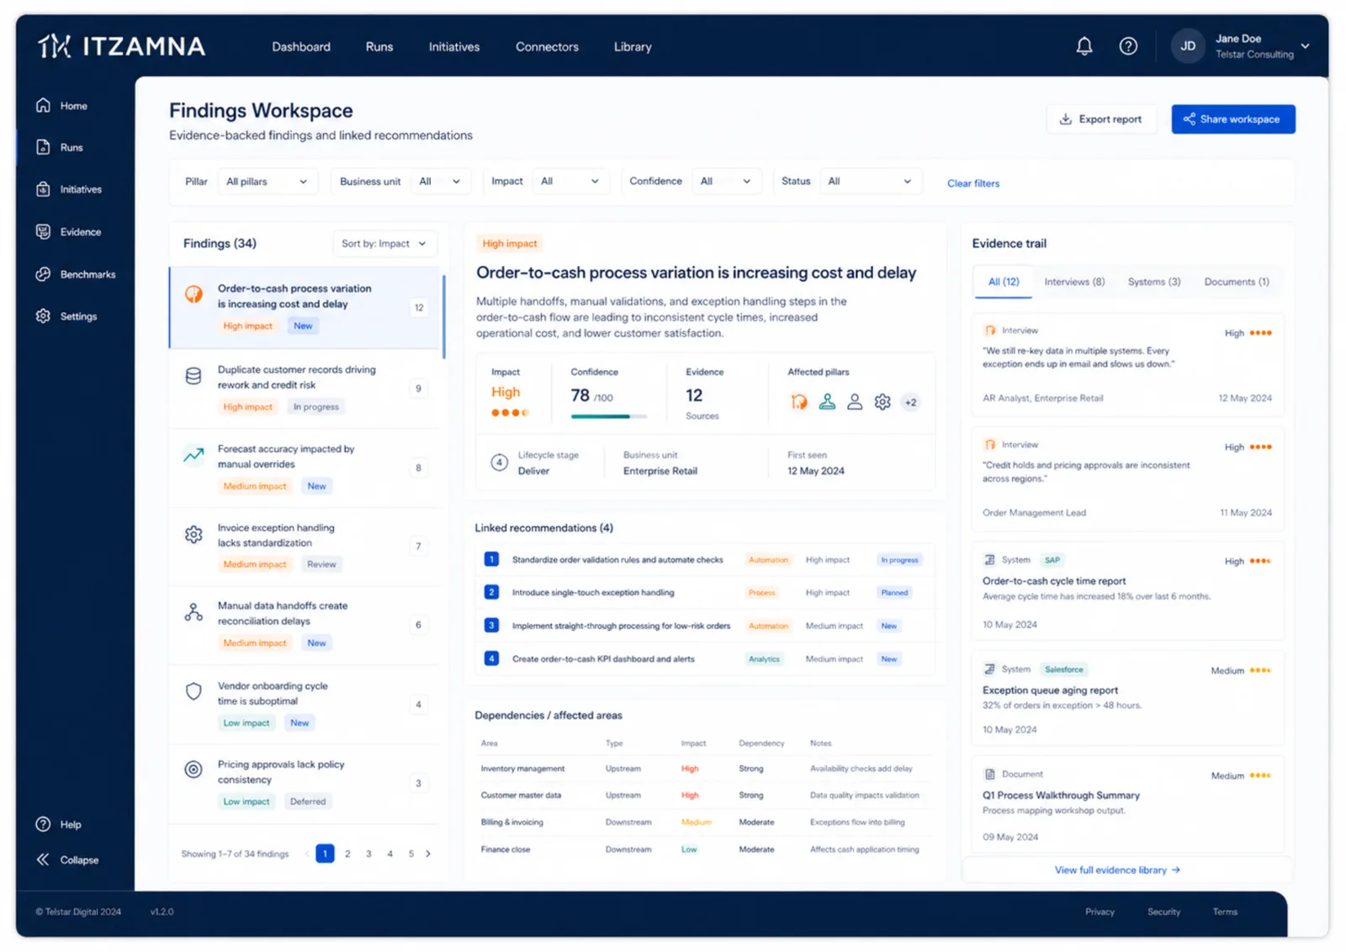Open the Exception queue aging report evidence
This screenshot has height=952, width=1346.
coord(1128,699)
